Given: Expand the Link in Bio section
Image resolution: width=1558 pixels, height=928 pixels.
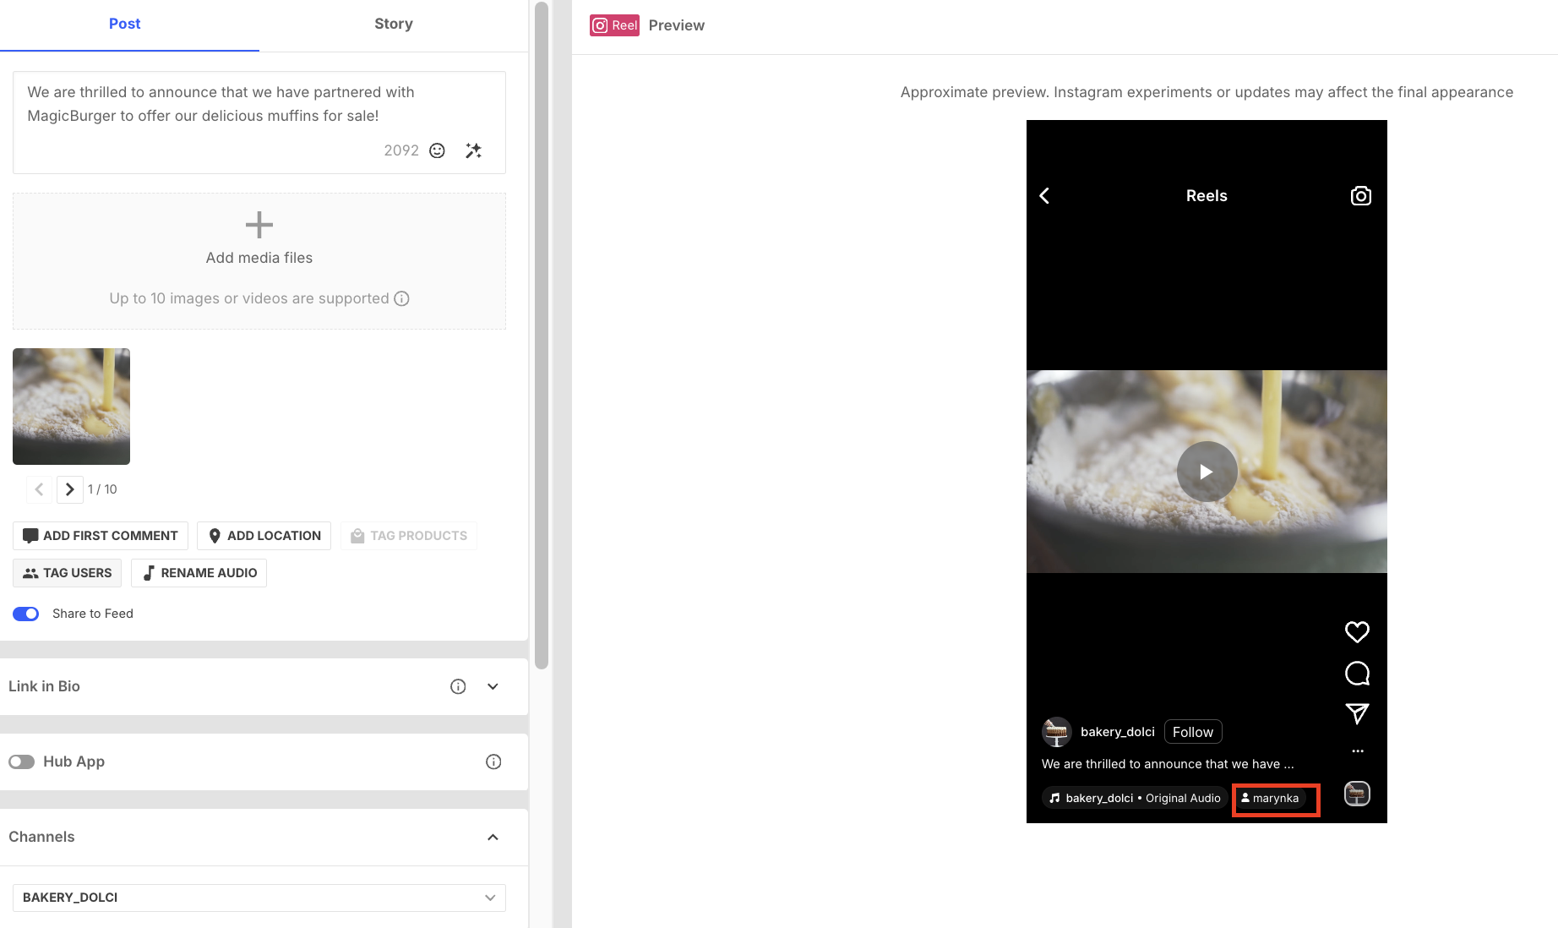Looking at the screenshot, I should (493, 686).
